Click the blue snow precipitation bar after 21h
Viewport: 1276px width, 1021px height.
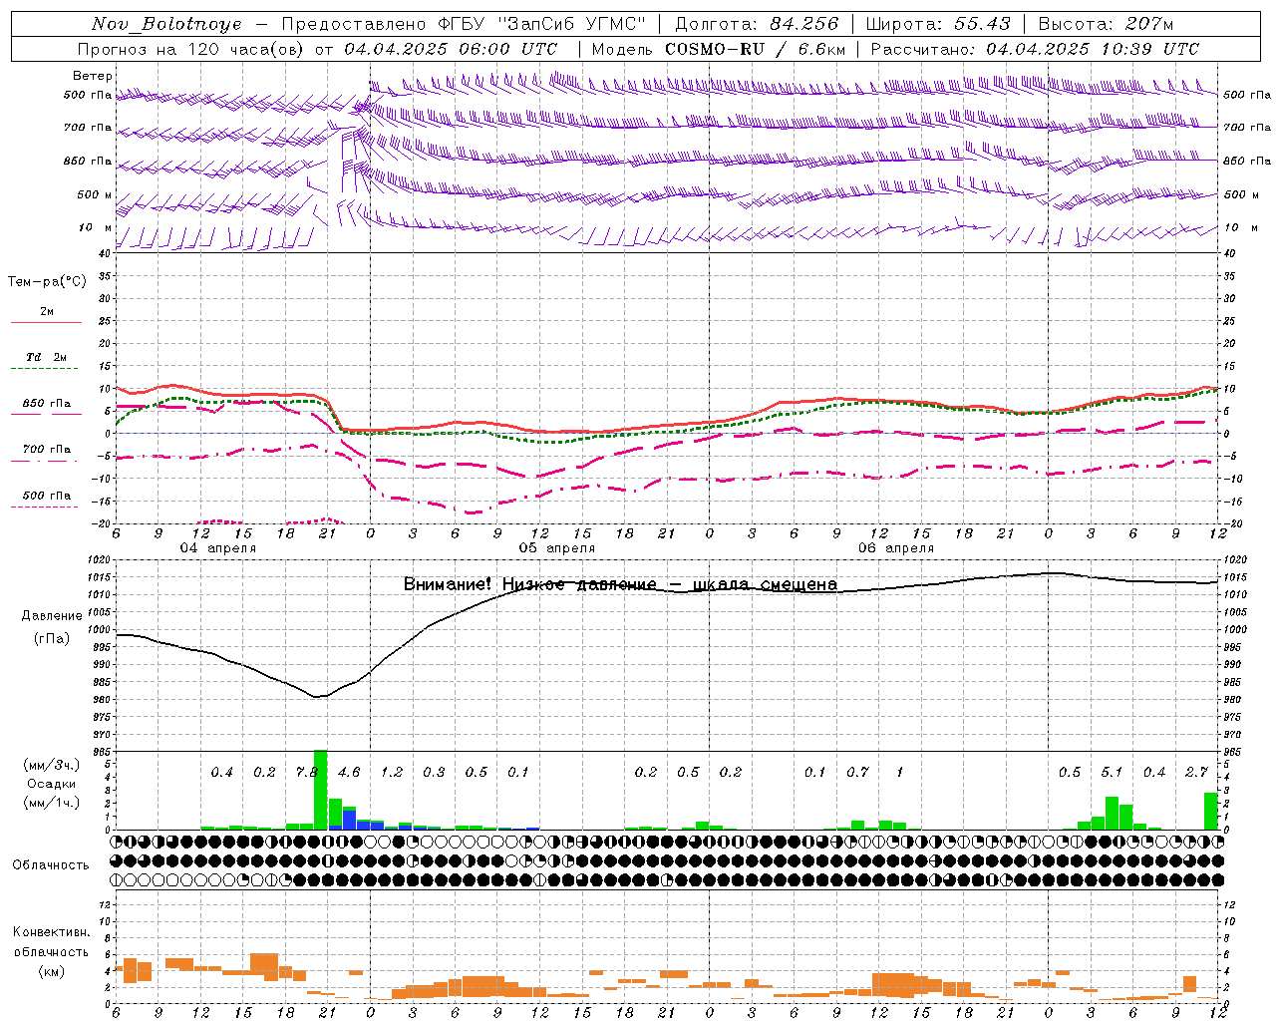coord(349,820)
